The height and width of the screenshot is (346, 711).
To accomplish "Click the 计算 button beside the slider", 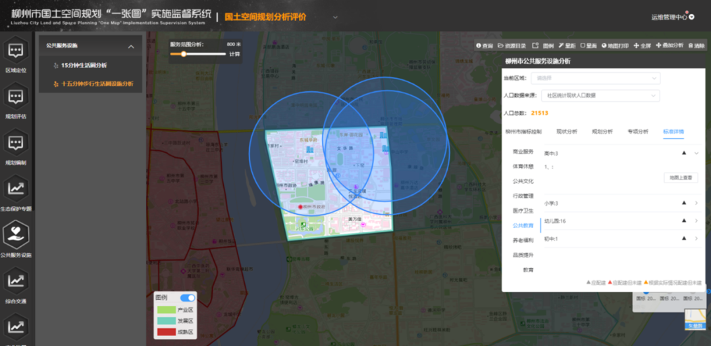I will tap(234, 54).
